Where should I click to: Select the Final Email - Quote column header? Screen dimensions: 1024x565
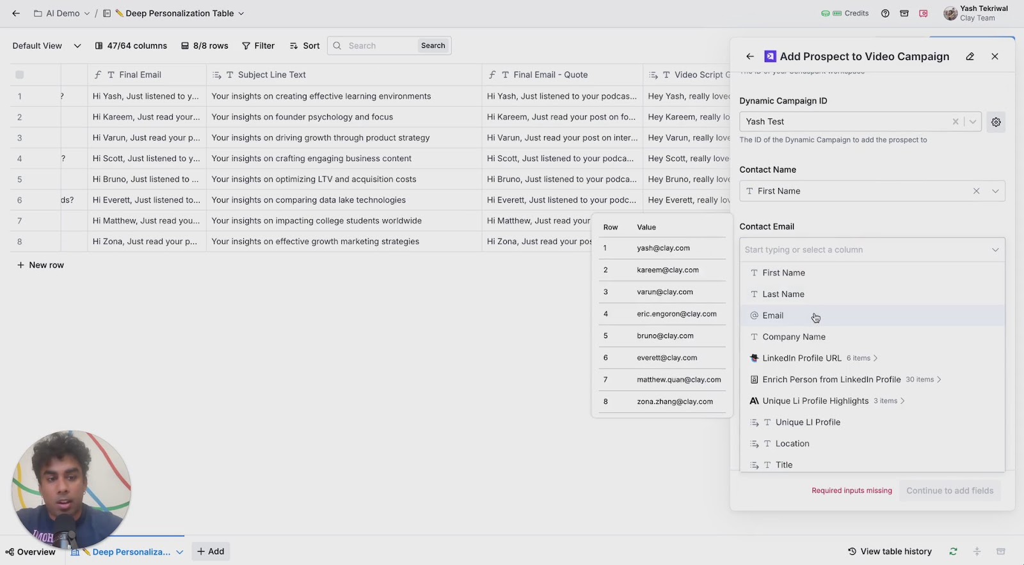coord(563,75)
